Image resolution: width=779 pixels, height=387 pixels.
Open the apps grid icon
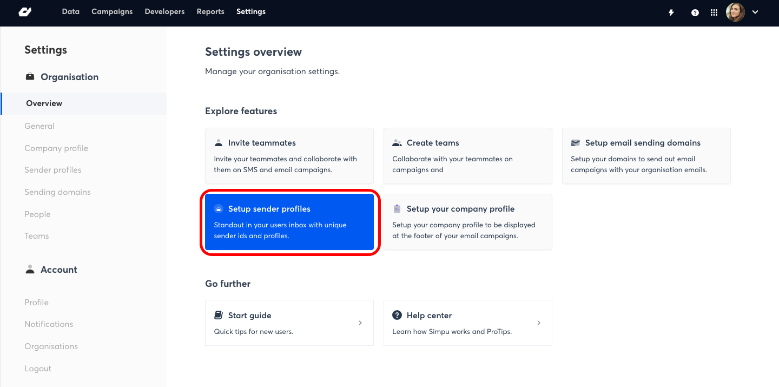(714, 12)
